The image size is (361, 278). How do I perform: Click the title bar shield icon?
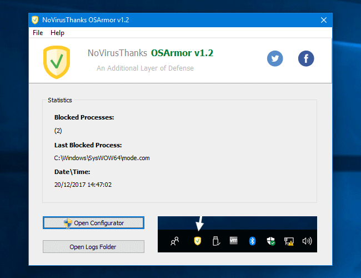[x=35, y=20]
